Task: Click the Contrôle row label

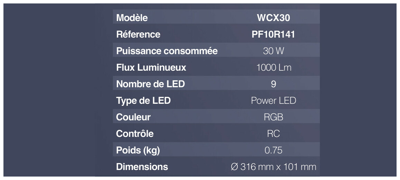Action: [x=135, y=133]
